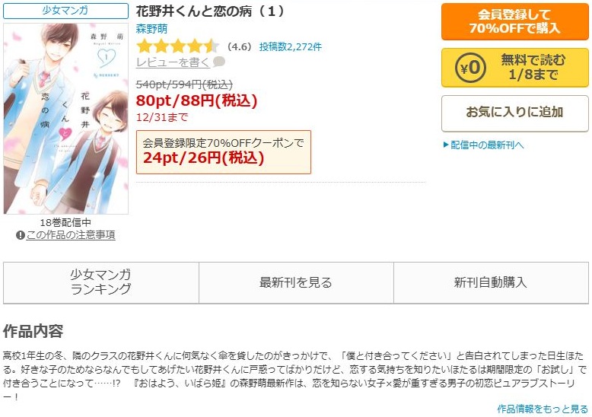
Task: Click the speech bubble review icon
Action: point(219,62)
